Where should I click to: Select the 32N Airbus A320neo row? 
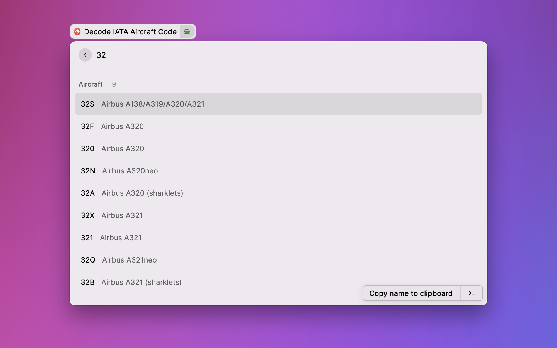point(278,171)
